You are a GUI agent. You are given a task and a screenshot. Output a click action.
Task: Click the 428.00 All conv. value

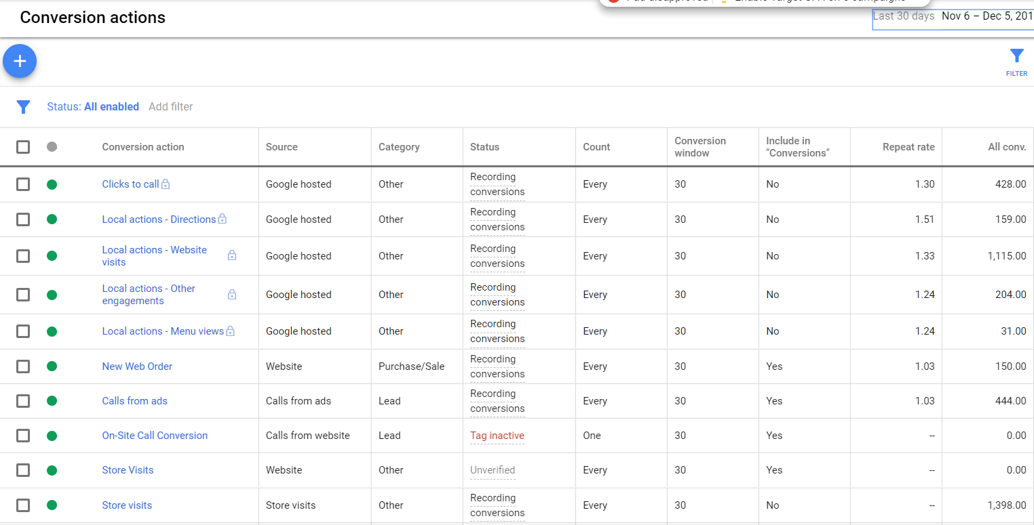[x=1010, y=184]
